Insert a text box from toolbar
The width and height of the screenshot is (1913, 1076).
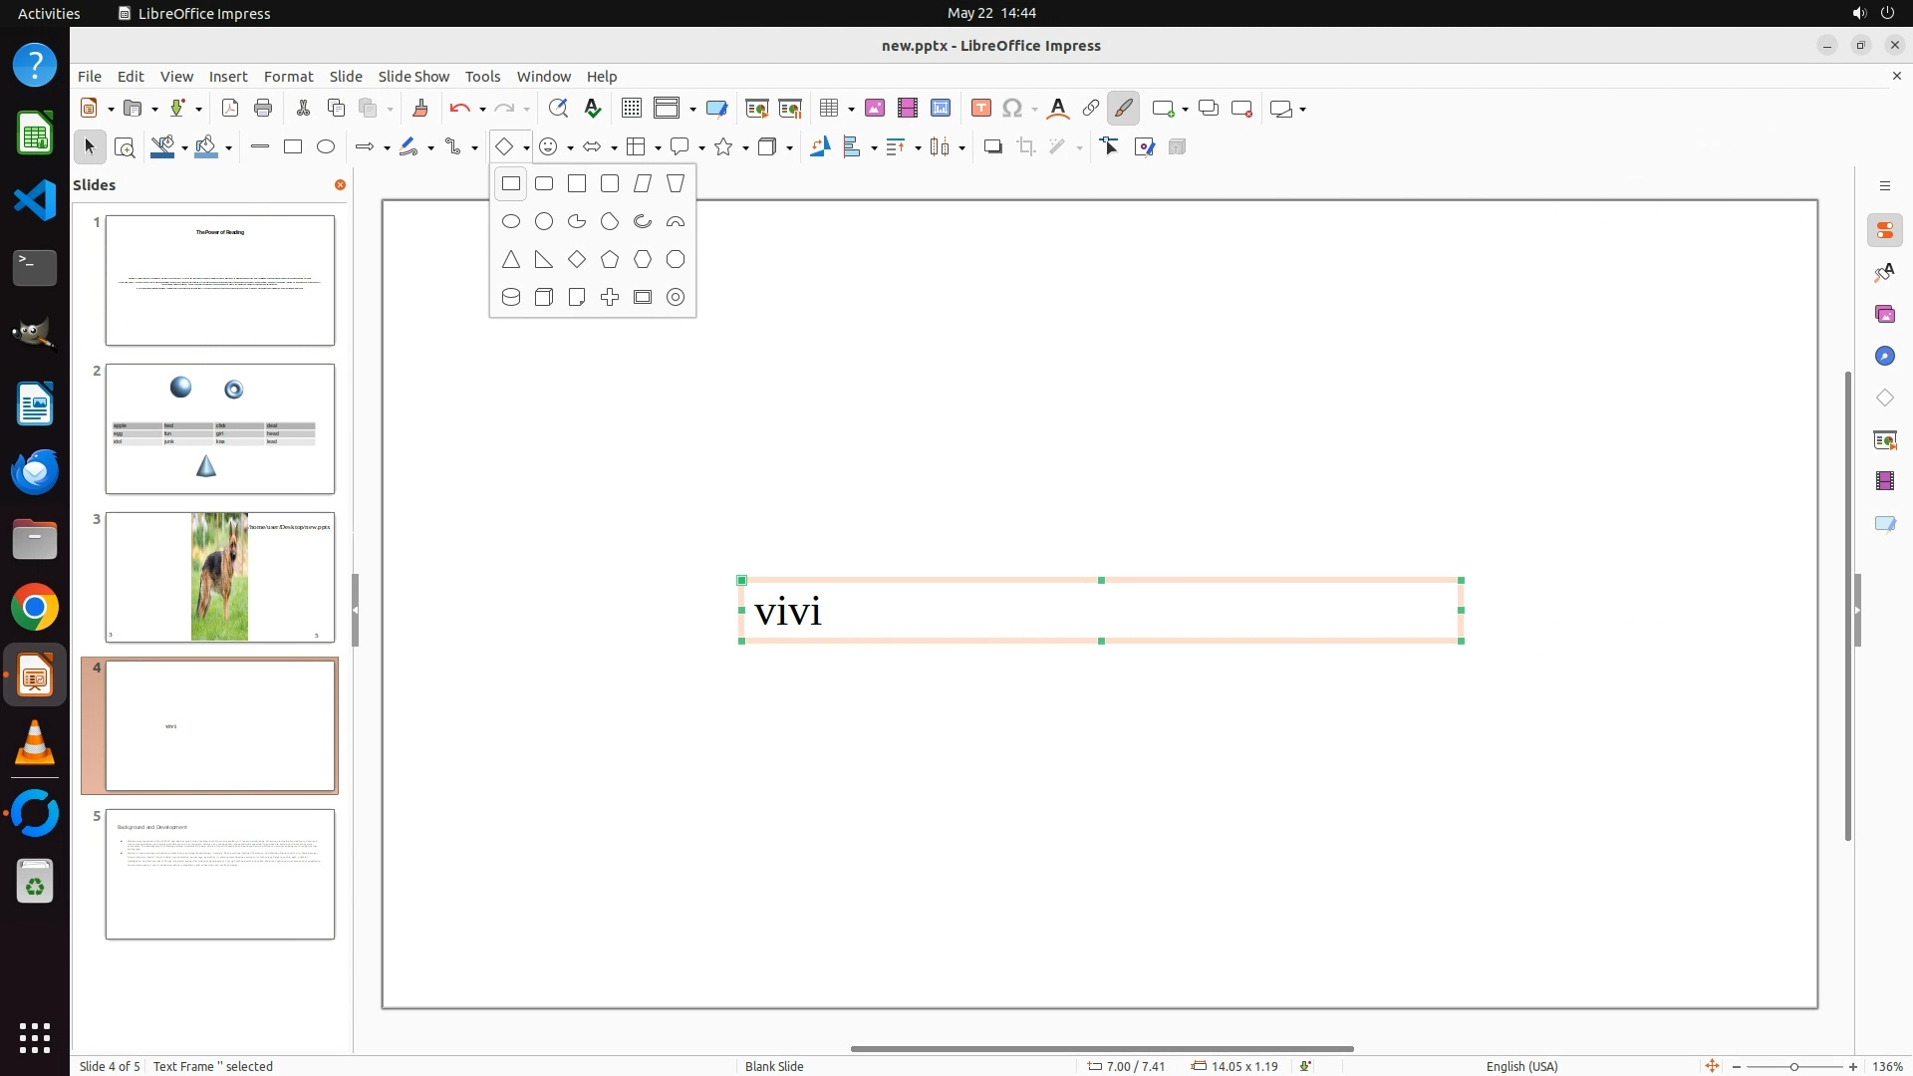click(980, 108)
